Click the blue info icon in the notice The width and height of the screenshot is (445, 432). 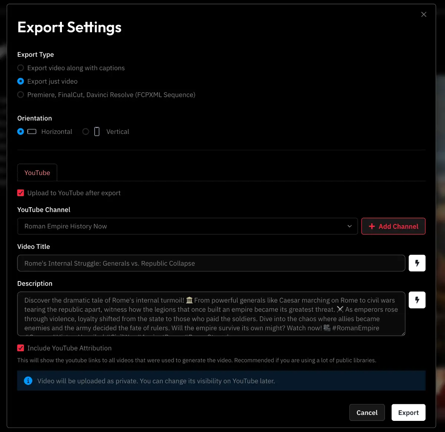pos(28,381)
